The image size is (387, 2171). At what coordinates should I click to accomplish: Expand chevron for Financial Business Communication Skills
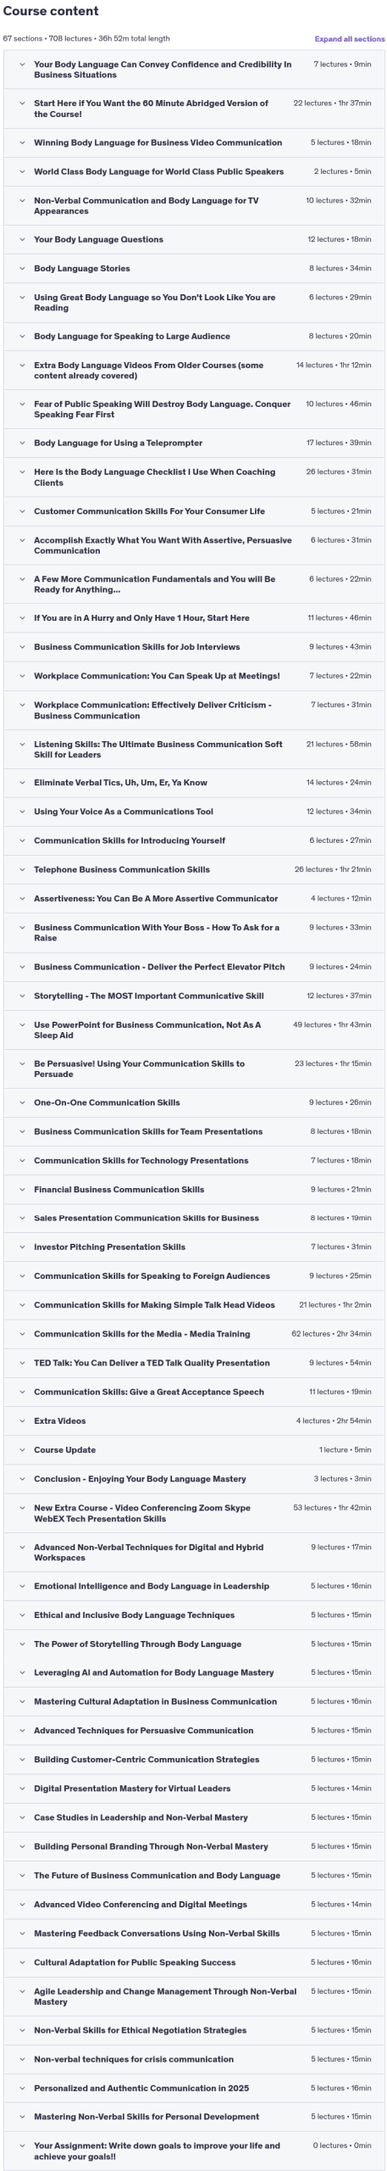[22, 1190]
